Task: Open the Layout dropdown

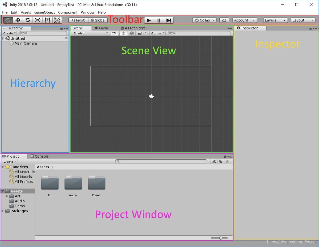Action: (x=303, y=20)
